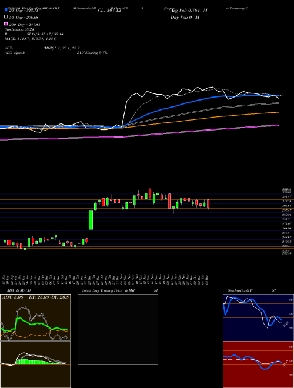Open the blue Stochastics chart panel
This screenshot has height=388, width=294.
click(x=258, y=317)
